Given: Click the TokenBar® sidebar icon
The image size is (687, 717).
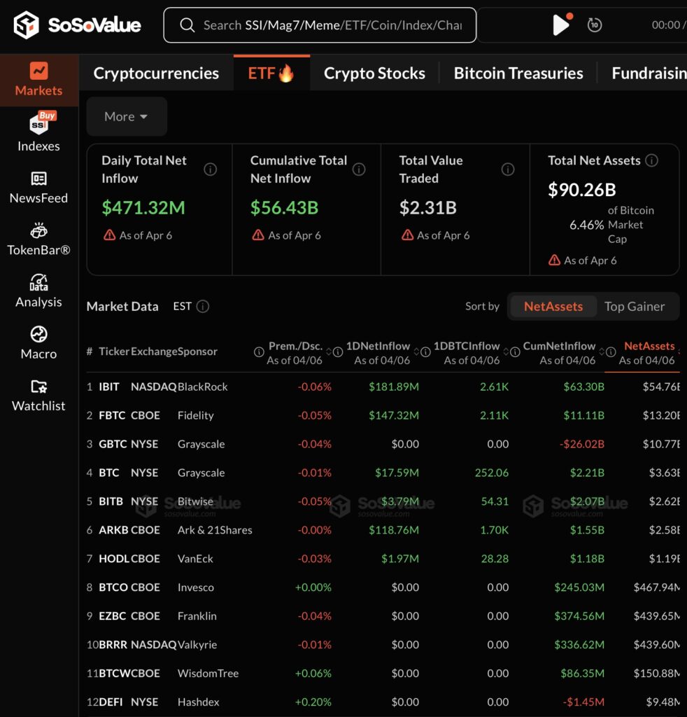Looking at the screenshot, I should [x=38, y=230].
